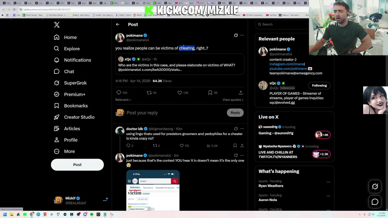The width and height of the screenshot is (388, 218).
Task: Click the Bookmarks icon in the sidebar
Action: [x=57, y=106]
